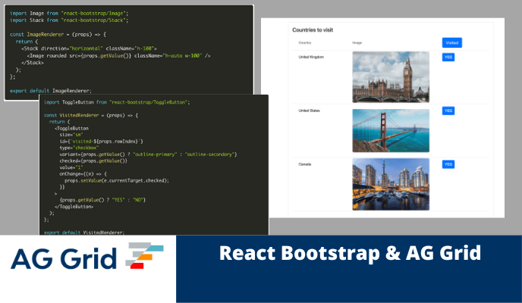The height and width of the screenshot is (303, 522).
Task: Click the United States country cell
Action: (x=310, y=111)
